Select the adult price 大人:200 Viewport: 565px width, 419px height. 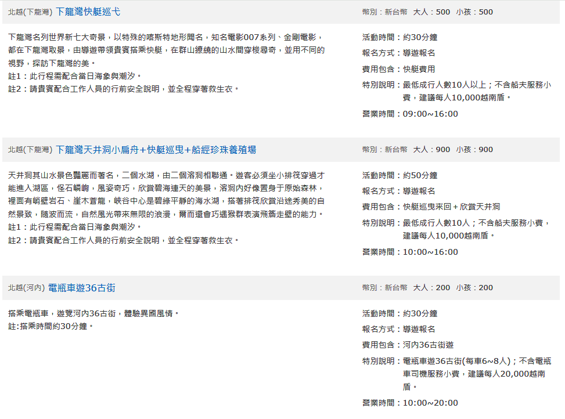(431, 288)
